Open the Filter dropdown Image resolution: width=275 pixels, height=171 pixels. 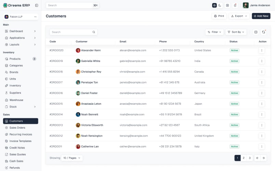tap(214, 32)
